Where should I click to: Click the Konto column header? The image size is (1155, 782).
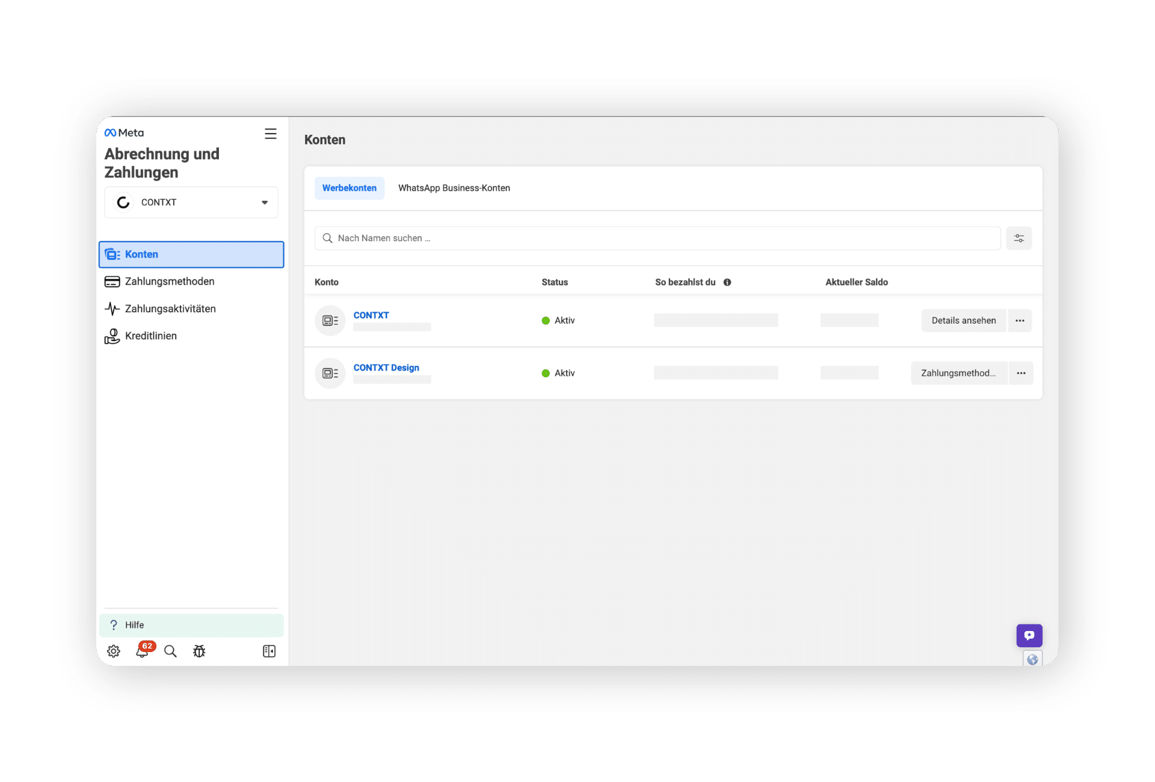(327, 282)
